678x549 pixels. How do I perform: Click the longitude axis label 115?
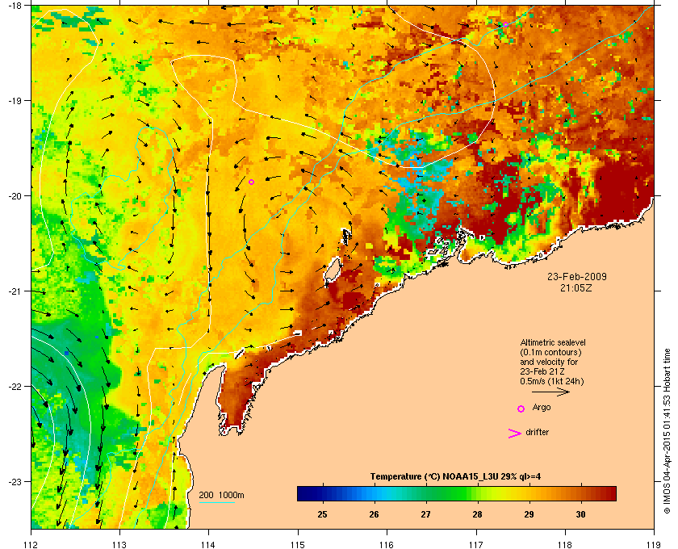(298, 545)
